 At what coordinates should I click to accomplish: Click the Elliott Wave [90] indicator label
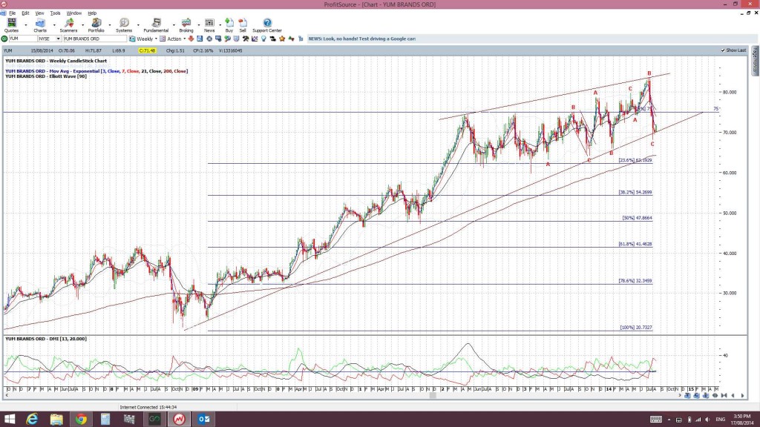click(x=46, y=76)
